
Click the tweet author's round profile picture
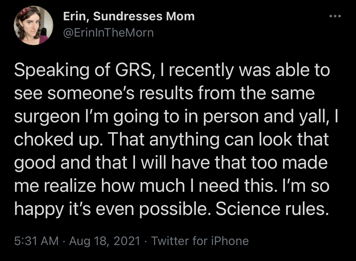click(x=34, y=25)
